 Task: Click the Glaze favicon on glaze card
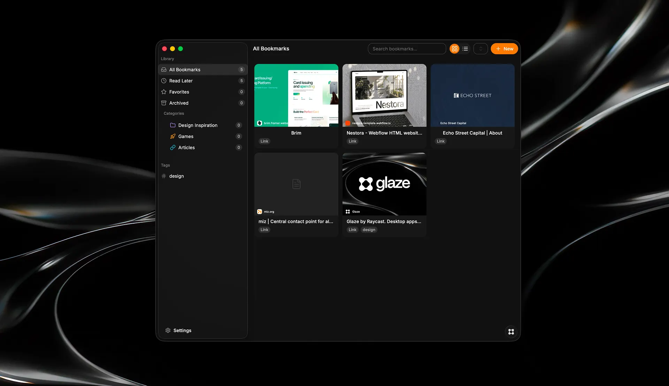pyautogui.click(x=348, y=212)
